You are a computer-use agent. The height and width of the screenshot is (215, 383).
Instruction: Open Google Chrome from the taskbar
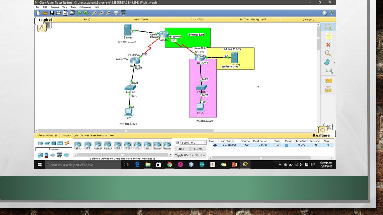point(170,165)
